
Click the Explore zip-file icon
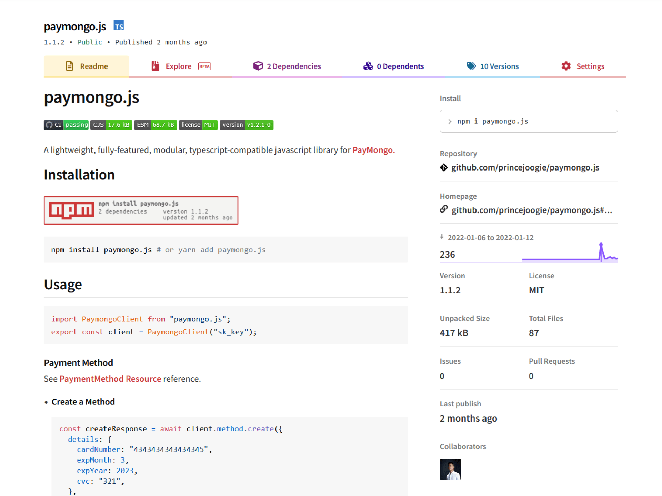point(156,66)
